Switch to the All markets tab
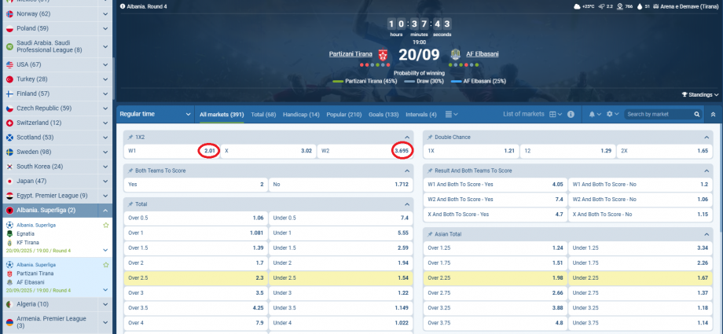The height and width of the screenshot is (334, 723). tap(222, 115)
